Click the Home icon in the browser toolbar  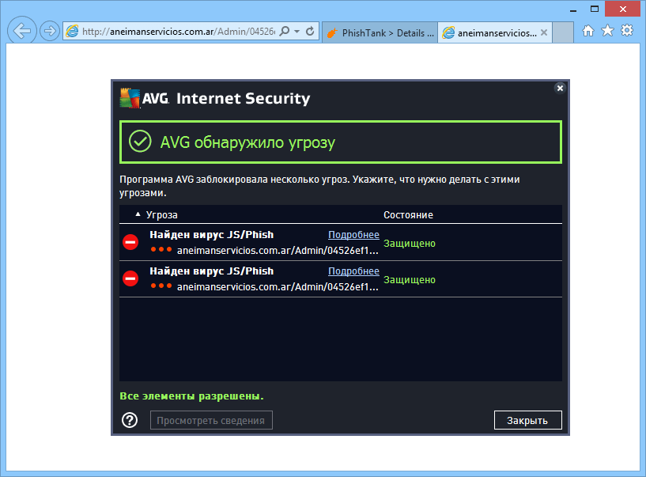(587, 29)
